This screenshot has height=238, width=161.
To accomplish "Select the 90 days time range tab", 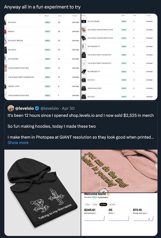I will coord(112,204).
